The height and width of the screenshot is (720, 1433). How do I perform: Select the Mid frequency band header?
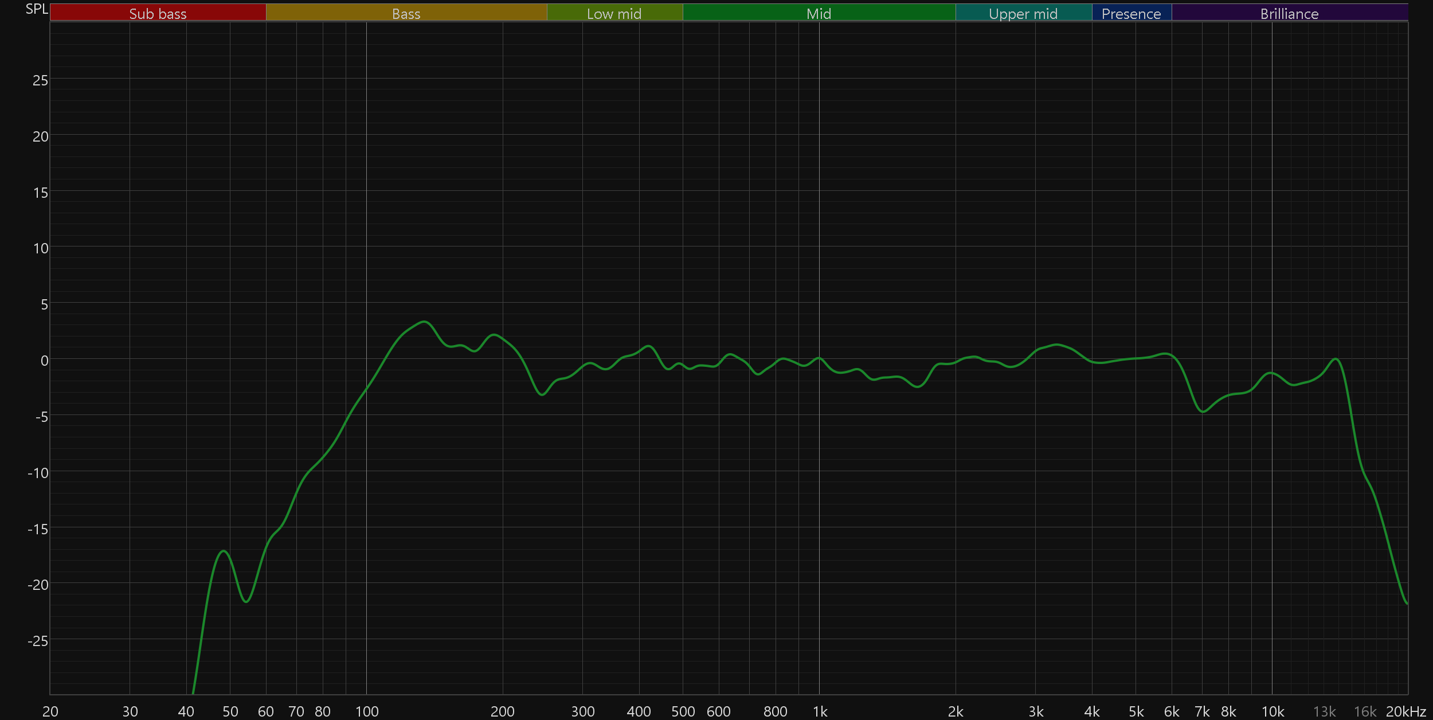click(x=819, y=13)
